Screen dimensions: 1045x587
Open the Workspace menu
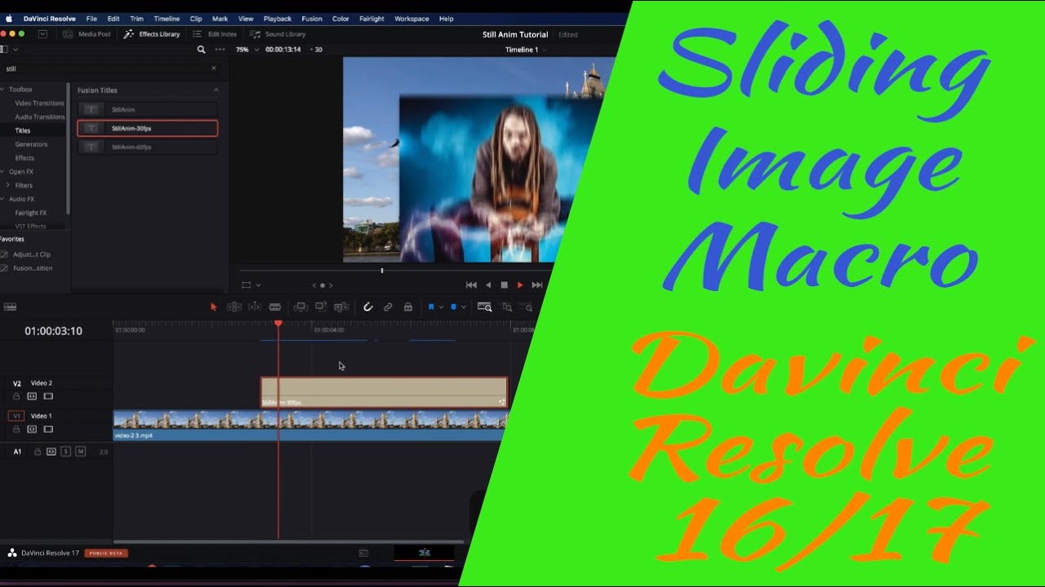pyautogui.click(x=411, y=19)
